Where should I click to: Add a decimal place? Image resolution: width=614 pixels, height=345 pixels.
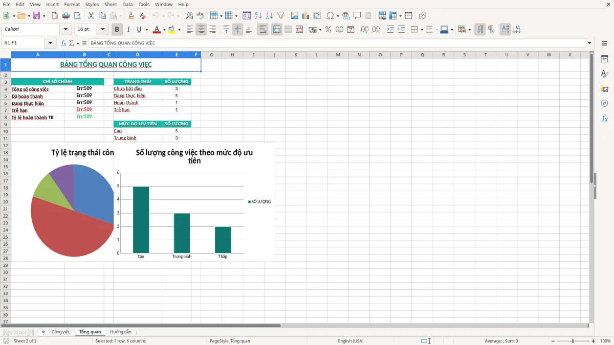364,29
